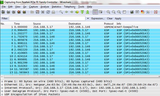Open the Analyze menu

click(x=45, y=7)
